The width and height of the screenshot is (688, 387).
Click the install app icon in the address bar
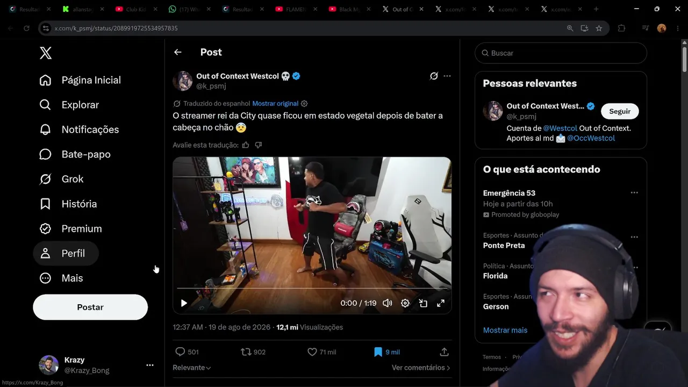tap(584, 28)
